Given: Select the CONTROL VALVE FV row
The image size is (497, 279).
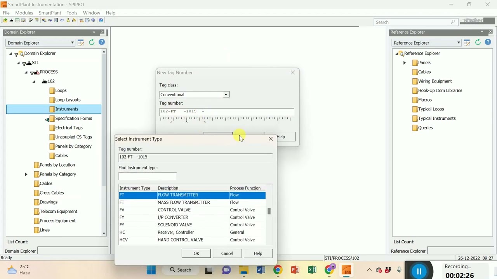Looking at the screenshot, I should 192,210.
